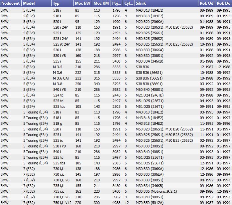Screen dimensions: 232x205
Task: Select the M 3.8 type cell
Action: 58,84
